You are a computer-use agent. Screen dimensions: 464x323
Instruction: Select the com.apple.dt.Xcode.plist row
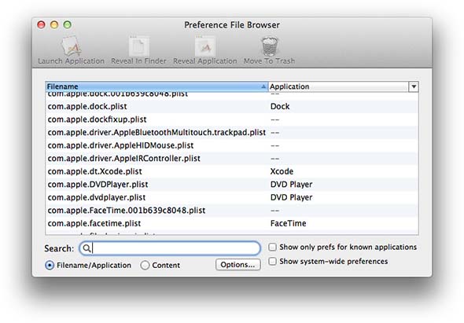click(x=232, y=171)
